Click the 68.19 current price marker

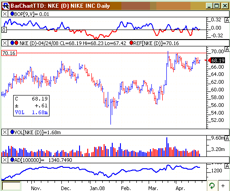[x=218, y=60]
